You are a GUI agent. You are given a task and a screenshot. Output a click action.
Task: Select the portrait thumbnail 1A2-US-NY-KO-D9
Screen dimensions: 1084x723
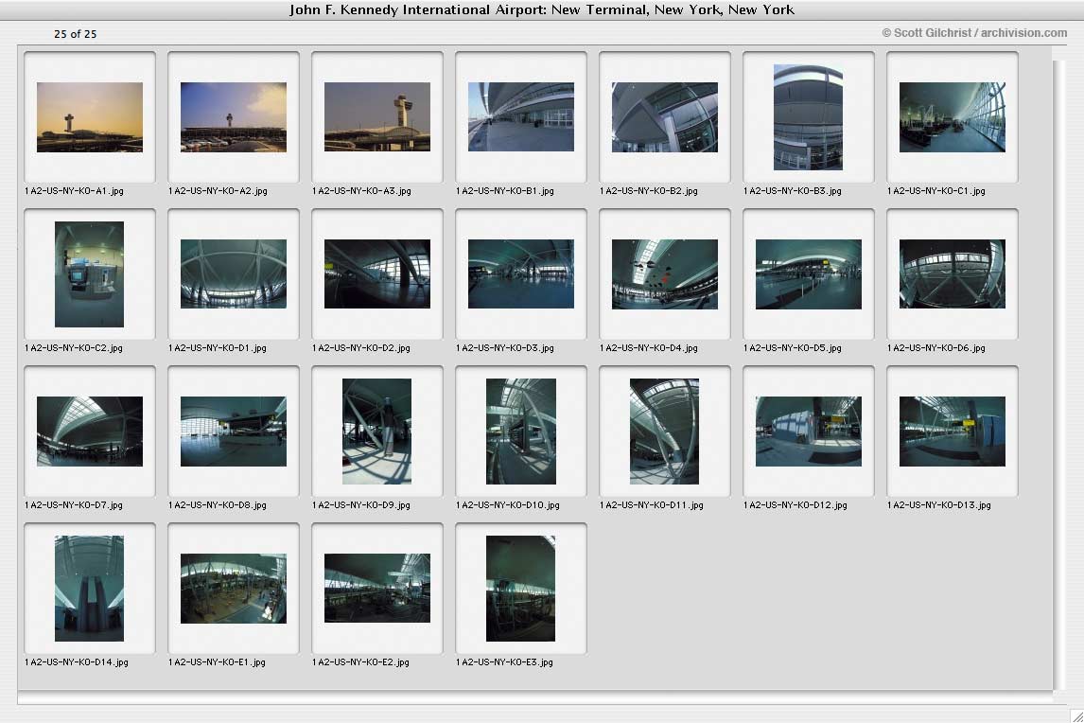pyautogui.click(x=376, y=431)
